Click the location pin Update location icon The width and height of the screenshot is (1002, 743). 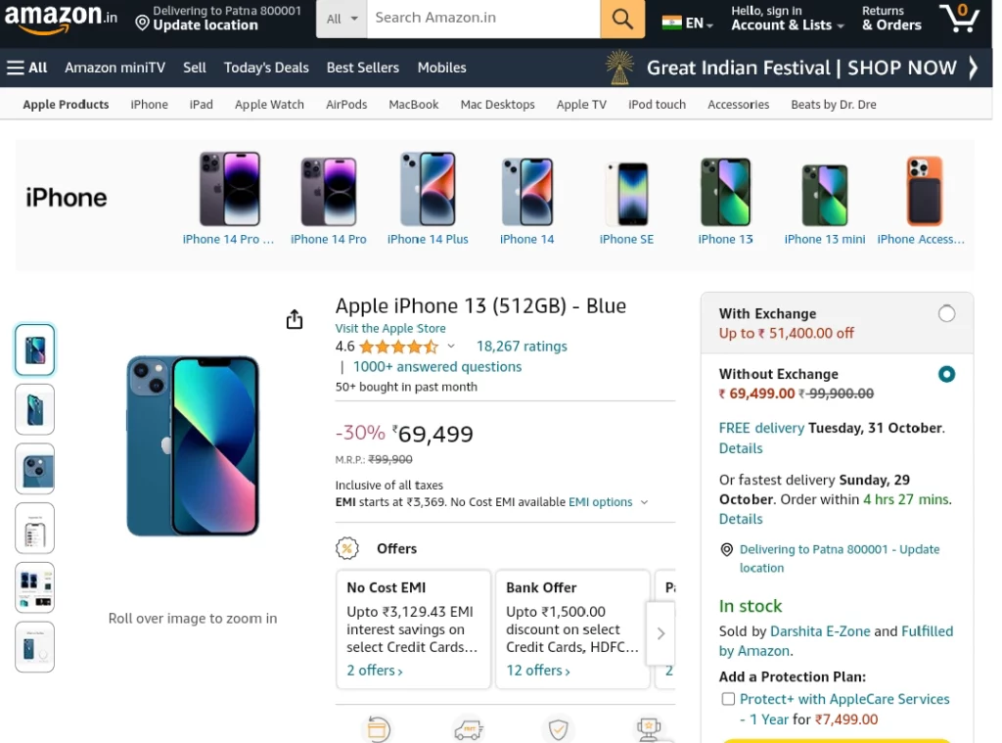(142, 23)
